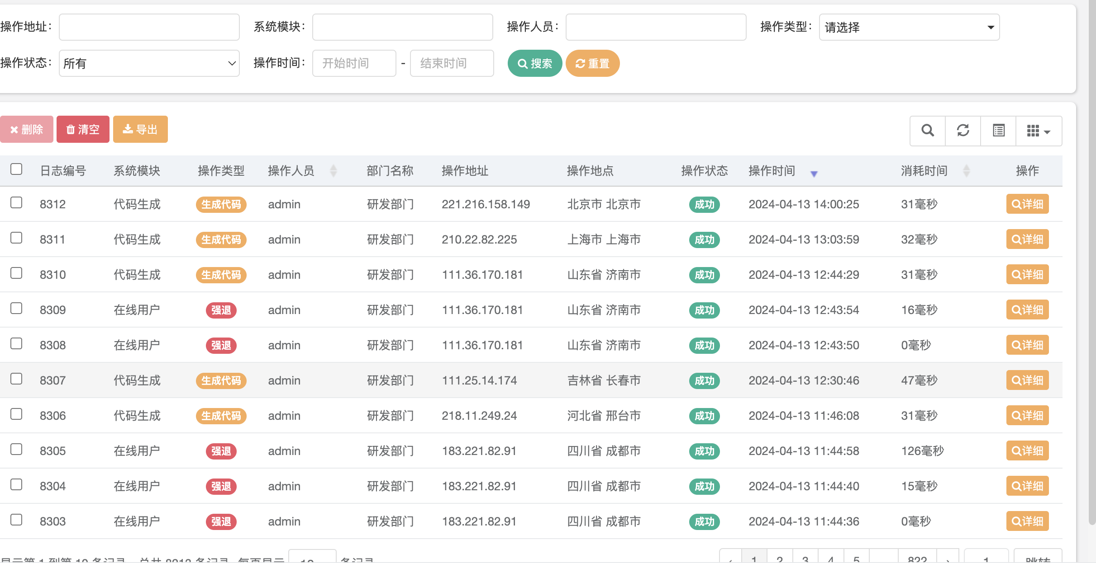The image size is (1096, 563).
Task: Check the box for log 8303
Action: coord(16,520)
